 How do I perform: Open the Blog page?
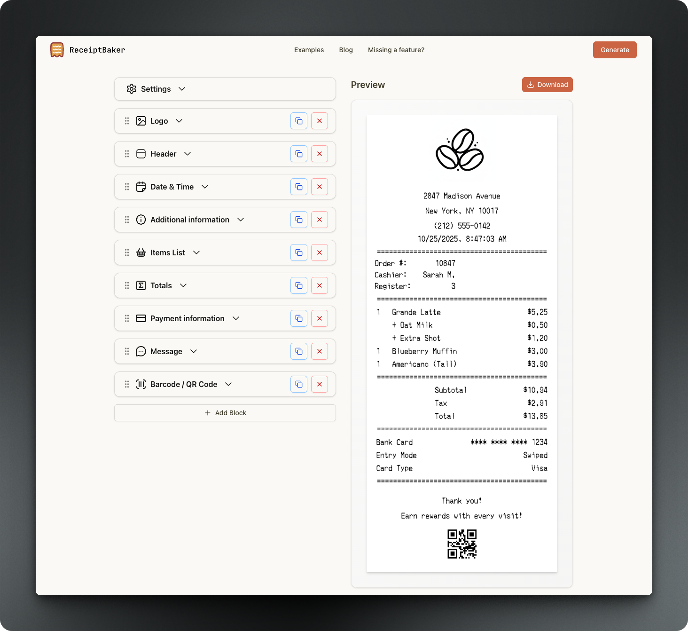346,50
